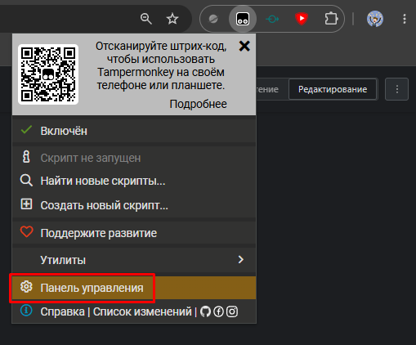The image size is (416, 345).
Task: Open the Instagram icon link
Action: tap(232, 311)
